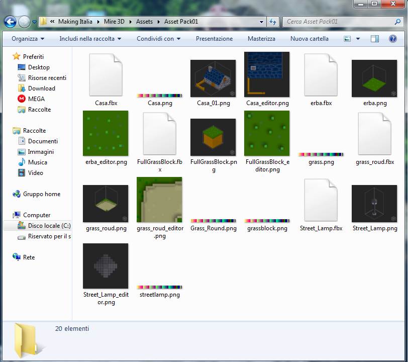
Task: Select the erba.fbx file icon
Action: click(x=321, y=75)
